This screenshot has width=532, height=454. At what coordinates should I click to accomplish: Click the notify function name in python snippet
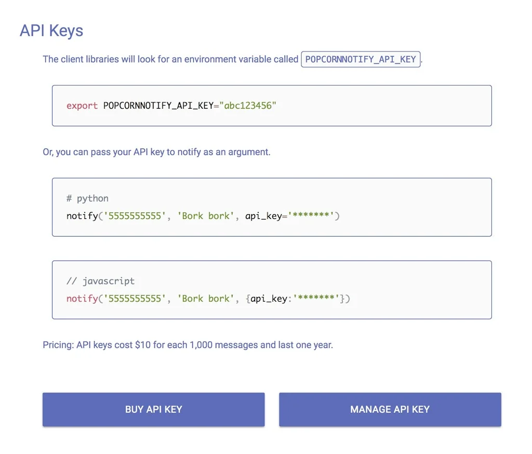(x=82, y=215)
